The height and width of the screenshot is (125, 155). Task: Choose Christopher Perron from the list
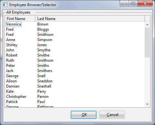(x=75, y=97)
